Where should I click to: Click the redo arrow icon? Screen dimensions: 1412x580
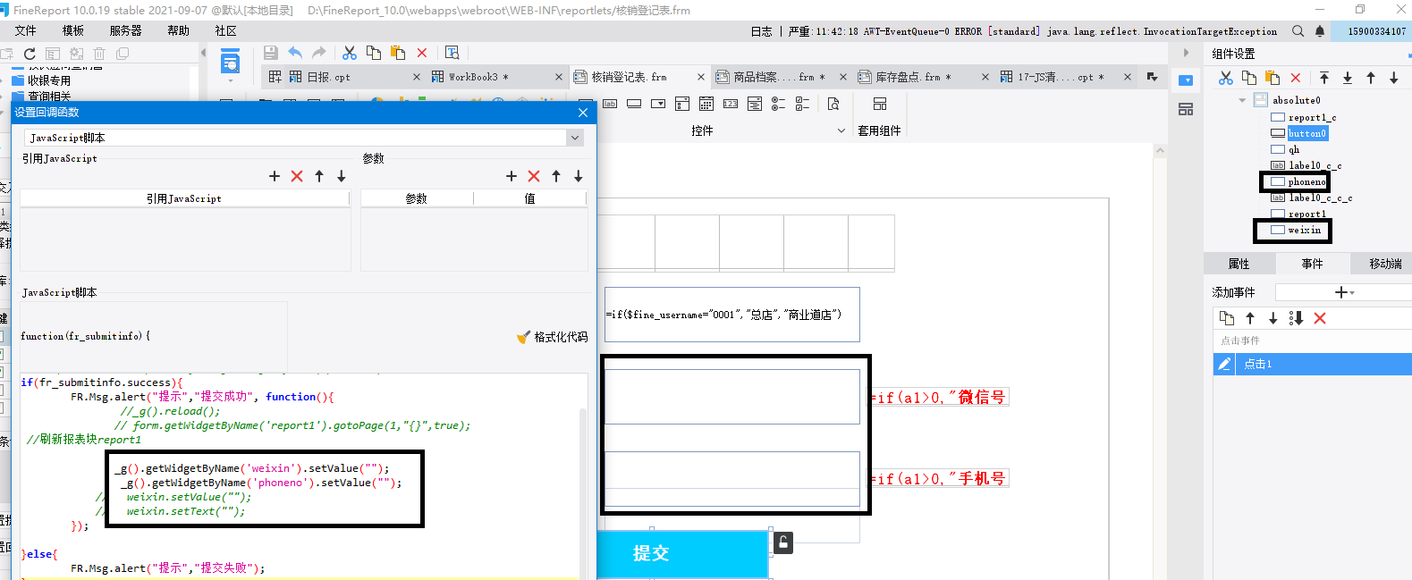click(x=318, y=53)
